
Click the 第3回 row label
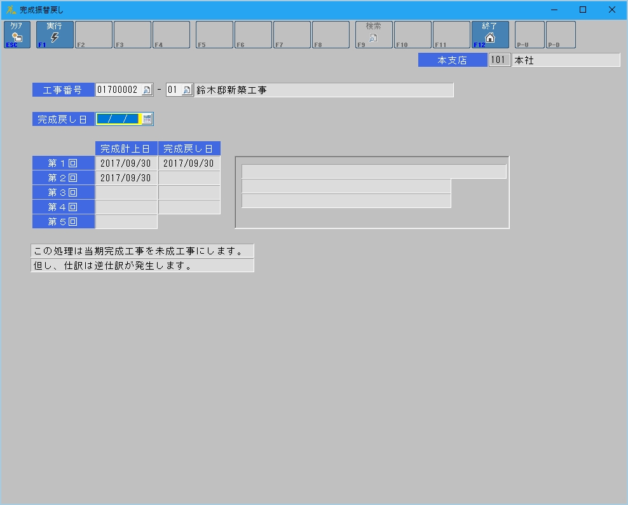[63, 193]
